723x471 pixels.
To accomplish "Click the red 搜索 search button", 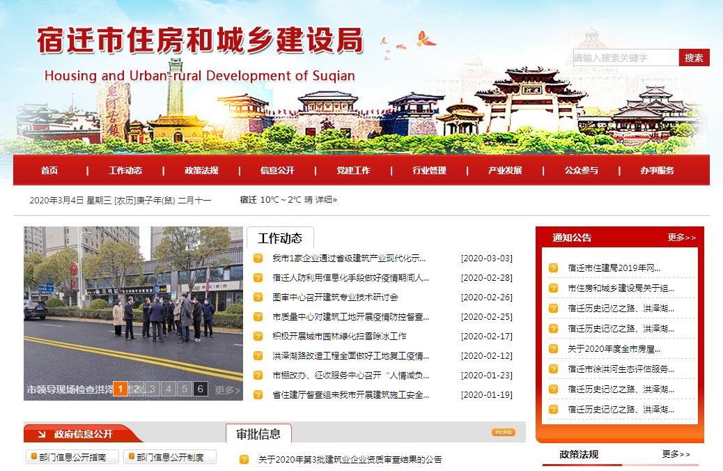I will [x=694, y=58].
